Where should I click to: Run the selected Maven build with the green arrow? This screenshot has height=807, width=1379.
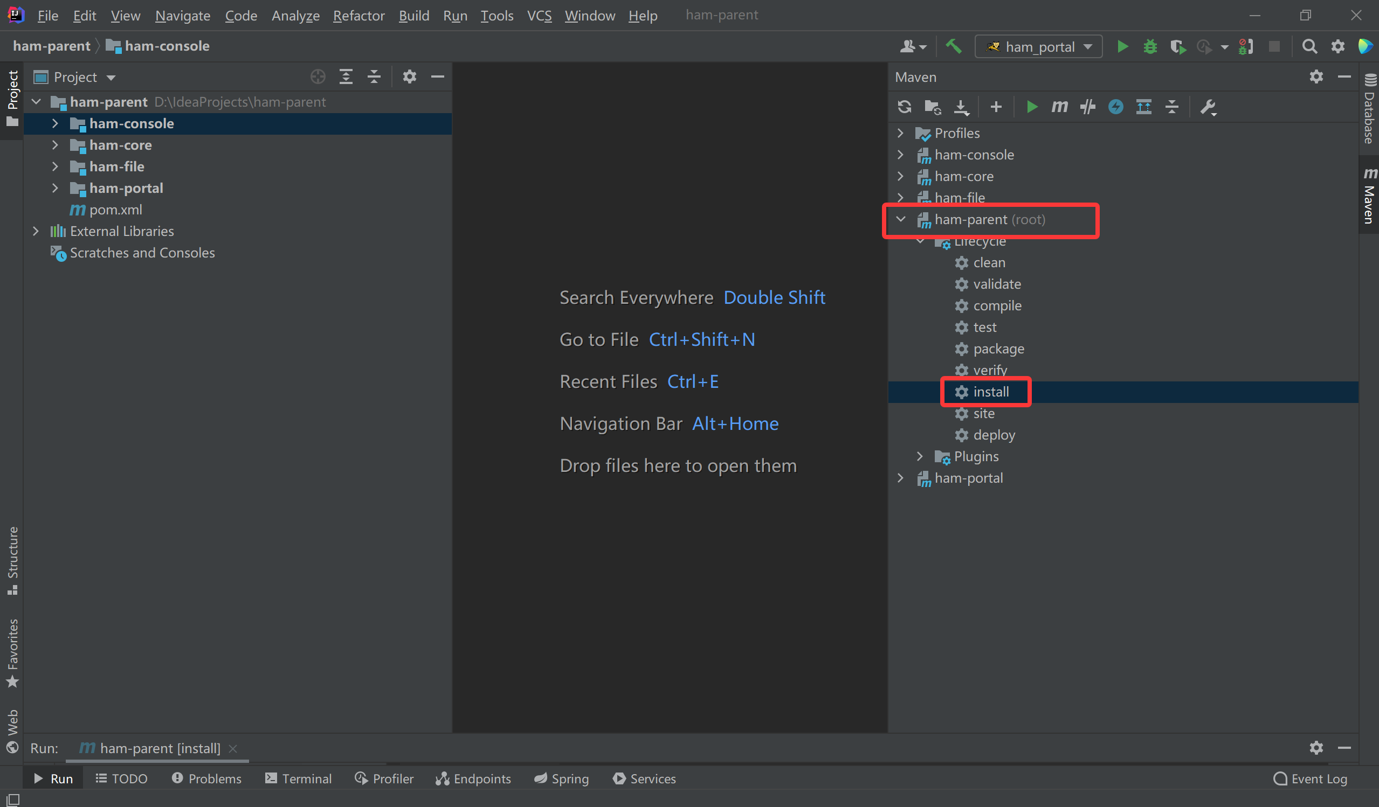point(1032,107)
